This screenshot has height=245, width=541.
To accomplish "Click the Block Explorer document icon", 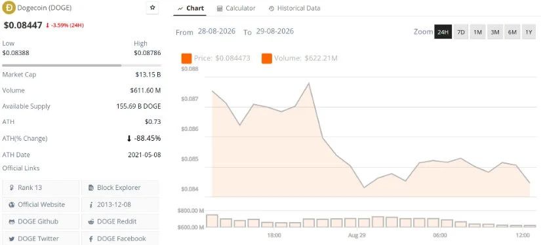I will point(91,188).
